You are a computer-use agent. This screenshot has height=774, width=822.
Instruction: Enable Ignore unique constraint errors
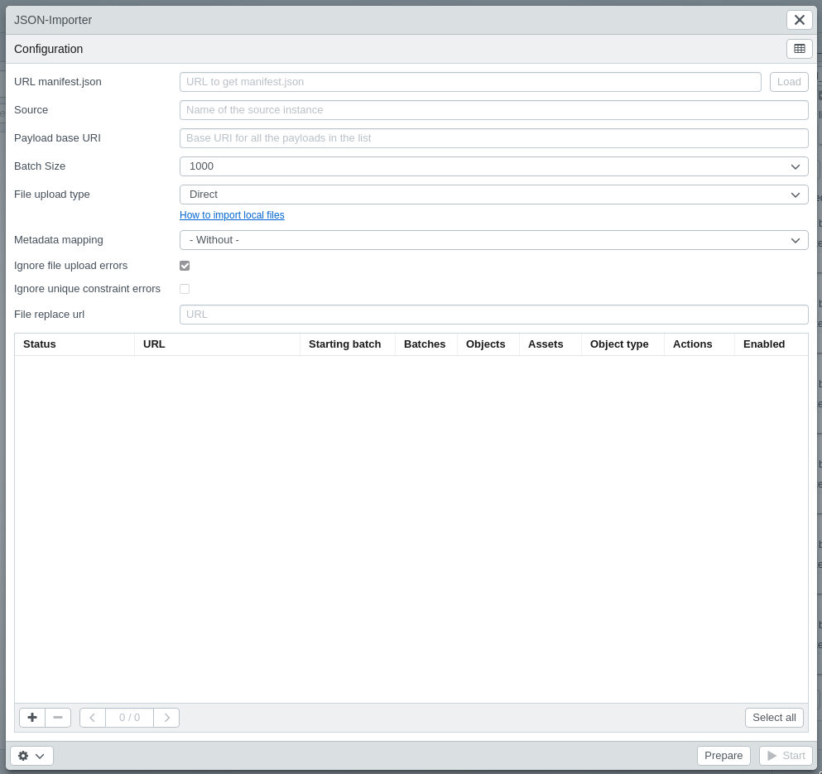[185, 289]
